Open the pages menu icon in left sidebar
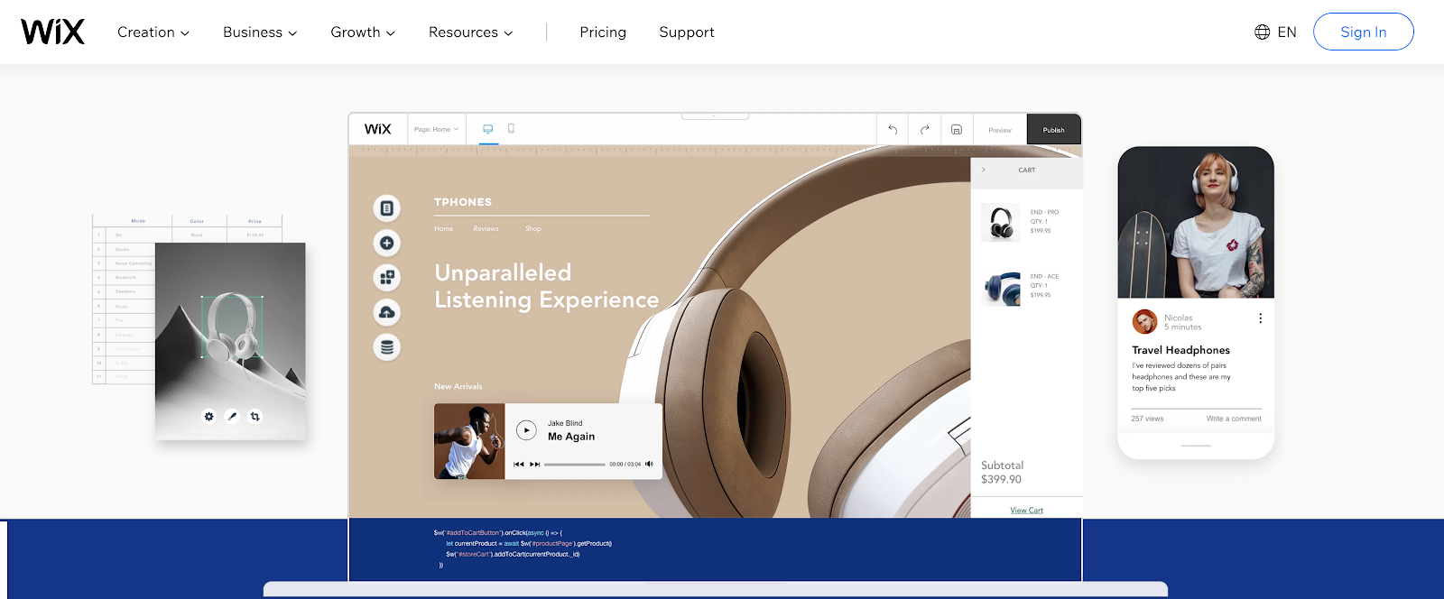This screenshot has height=599, width=1444. (387, 208)
